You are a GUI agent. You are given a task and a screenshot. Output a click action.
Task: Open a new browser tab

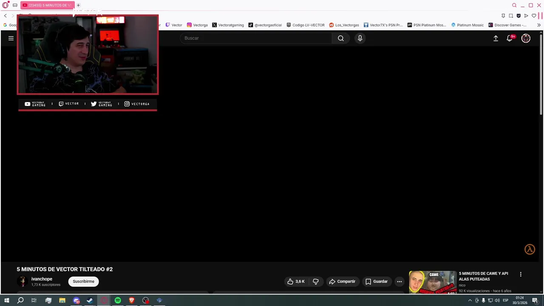[x=78, y=5]
